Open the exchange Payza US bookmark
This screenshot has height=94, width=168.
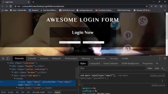tap(85, 10)
